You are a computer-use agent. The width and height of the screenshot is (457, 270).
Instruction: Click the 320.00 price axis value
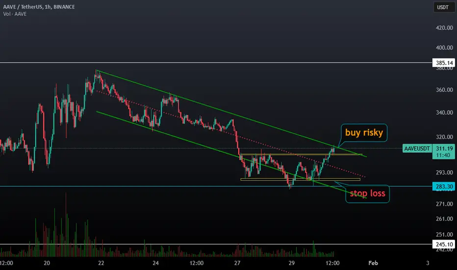coord(444,137)
